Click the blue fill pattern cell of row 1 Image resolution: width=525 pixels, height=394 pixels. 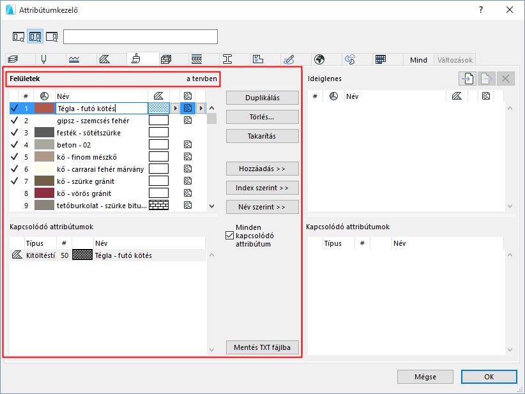pyautogui.click(x=158, y=108)
